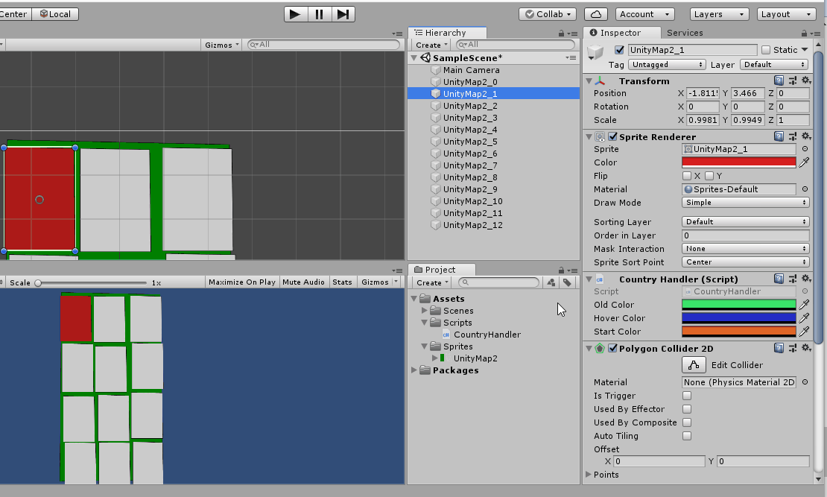Viewport: 827px width, 497px height.
Task: Toggle Mute Audio in Game view
Action: click(x=303, y=282)
